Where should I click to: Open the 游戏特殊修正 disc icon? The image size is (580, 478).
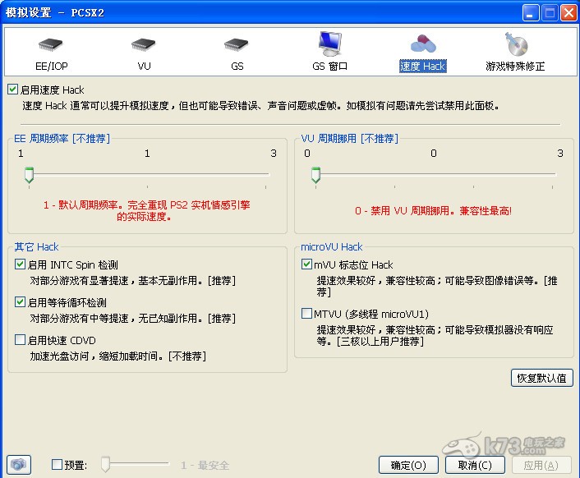coord(516,45)
